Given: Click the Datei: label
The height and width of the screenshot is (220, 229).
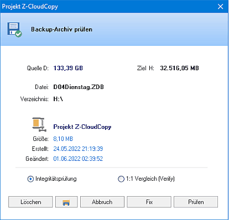Looking at the screenshot, I should (x=42, y=87).
